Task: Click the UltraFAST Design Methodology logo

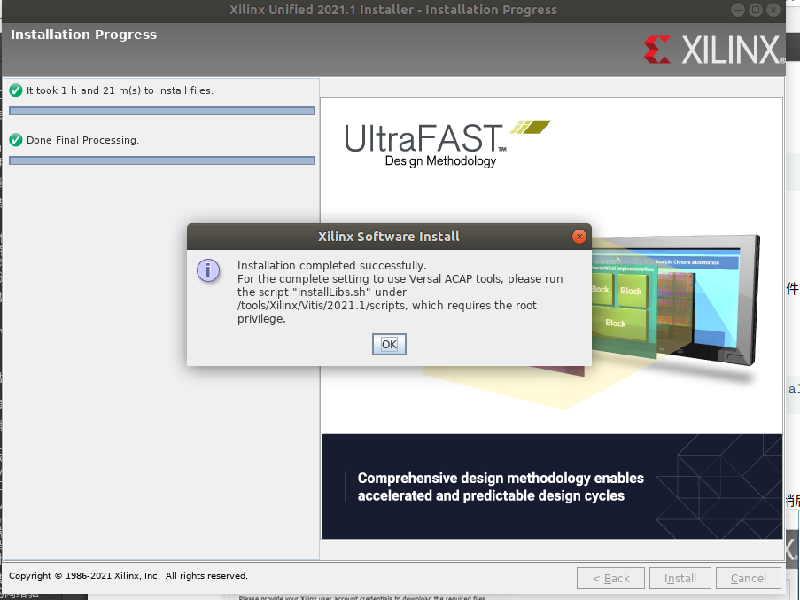Action: click(x=447, y=144)
